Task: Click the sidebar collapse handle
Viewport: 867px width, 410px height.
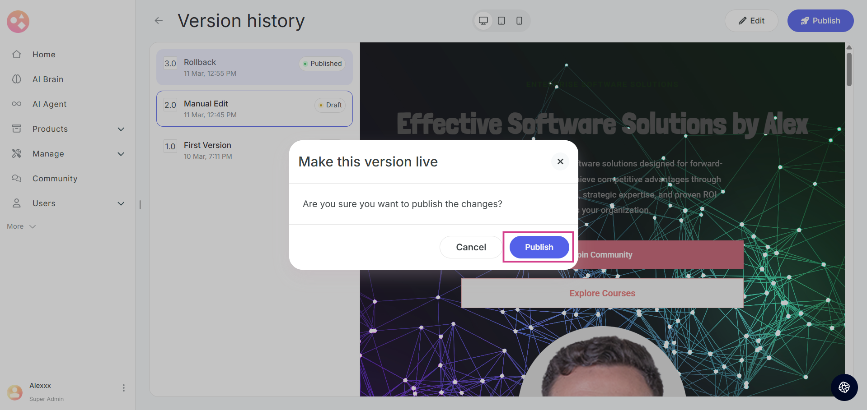Action: pos(140,205)
